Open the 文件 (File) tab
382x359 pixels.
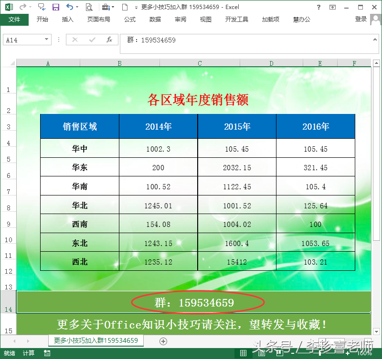click(14, 19)
